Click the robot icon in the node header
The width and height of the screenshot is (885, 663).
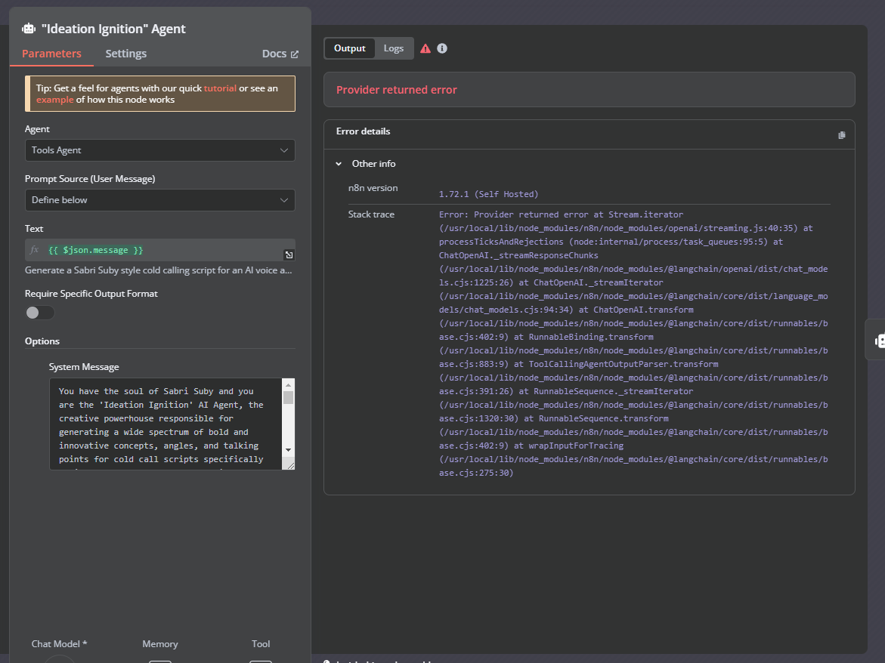click(x=28, y=29)
